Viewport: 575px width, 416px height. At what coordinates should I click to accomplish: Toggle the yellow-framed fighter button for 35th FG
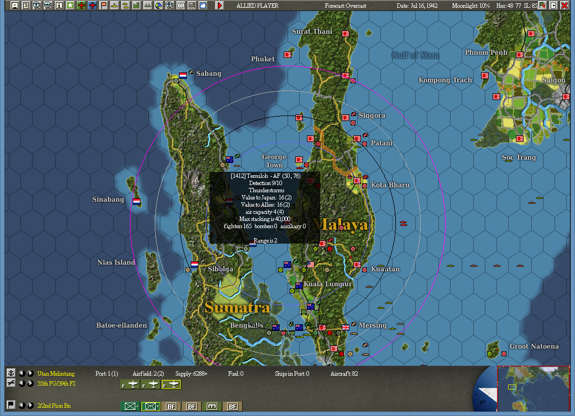click(172, 385)
